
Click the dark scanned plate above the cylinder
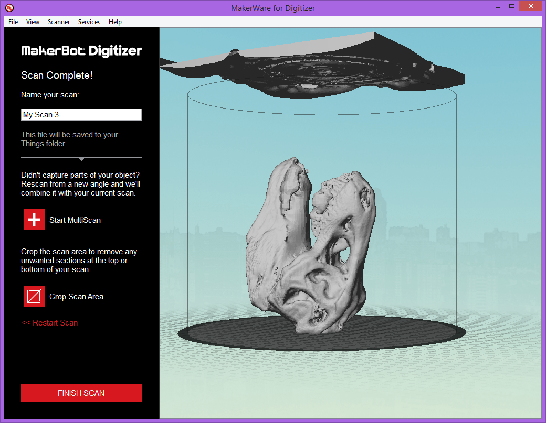pos(313,66)
